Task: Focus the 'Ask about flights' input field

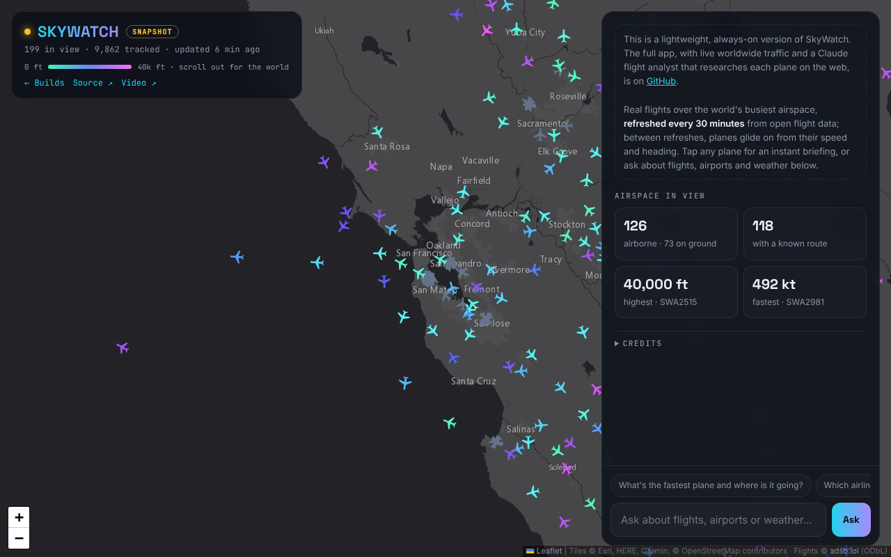Action: click(x=718, y=519)
